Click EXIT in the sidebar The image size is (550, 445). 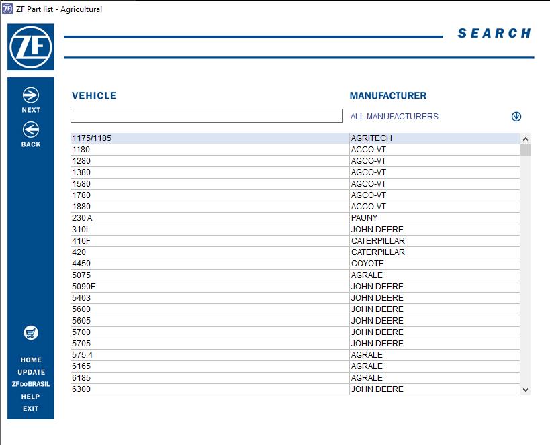pos(30,408)
